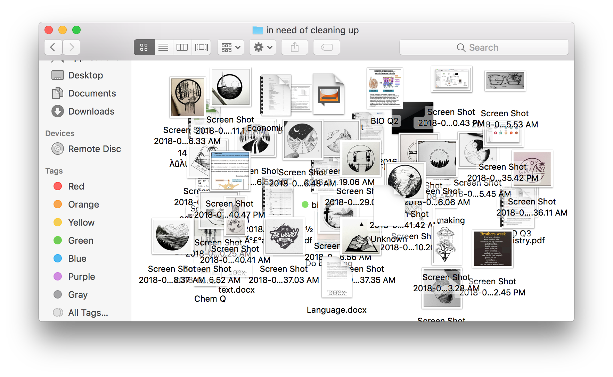Click into the Search field
The image size is (613, 377).
[484, 47]
